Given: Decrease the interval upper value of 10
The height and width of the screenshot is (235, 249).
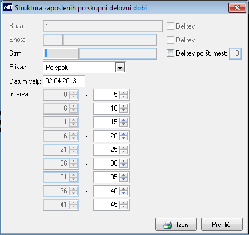Looking at the screenshot, I should click(124, 111).
